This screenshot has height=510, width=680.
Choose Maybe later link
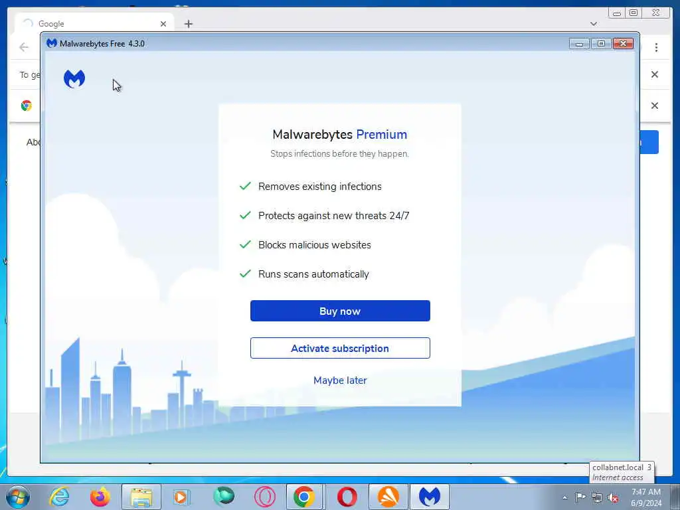click(340, 381)
